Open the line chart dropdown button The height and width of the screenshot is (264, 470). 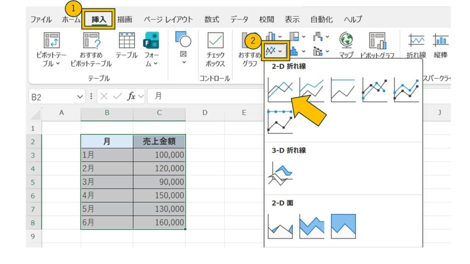[274, 50]
